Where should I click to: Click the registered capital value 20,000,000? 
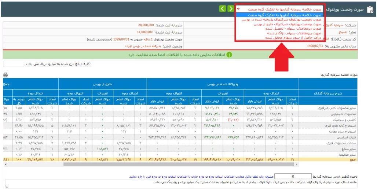point(145,25)
